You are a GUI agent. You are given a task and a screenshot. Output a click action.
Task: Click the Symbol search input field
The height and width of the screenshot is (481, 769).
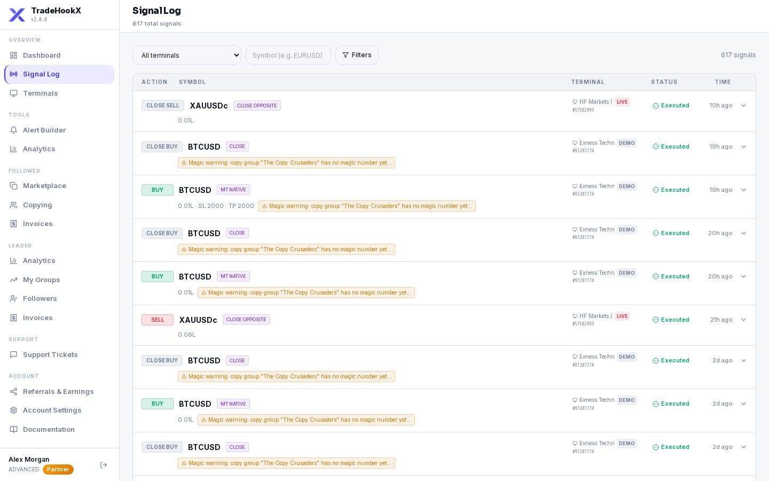tap(288, 55)
